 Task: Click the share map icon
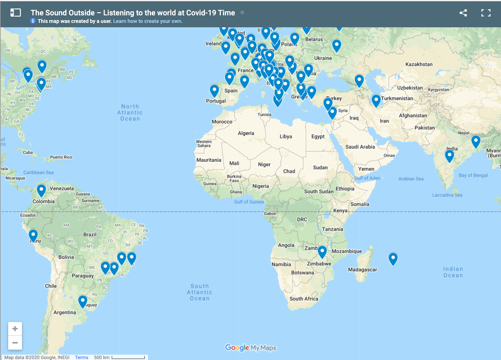click(463, 13)
